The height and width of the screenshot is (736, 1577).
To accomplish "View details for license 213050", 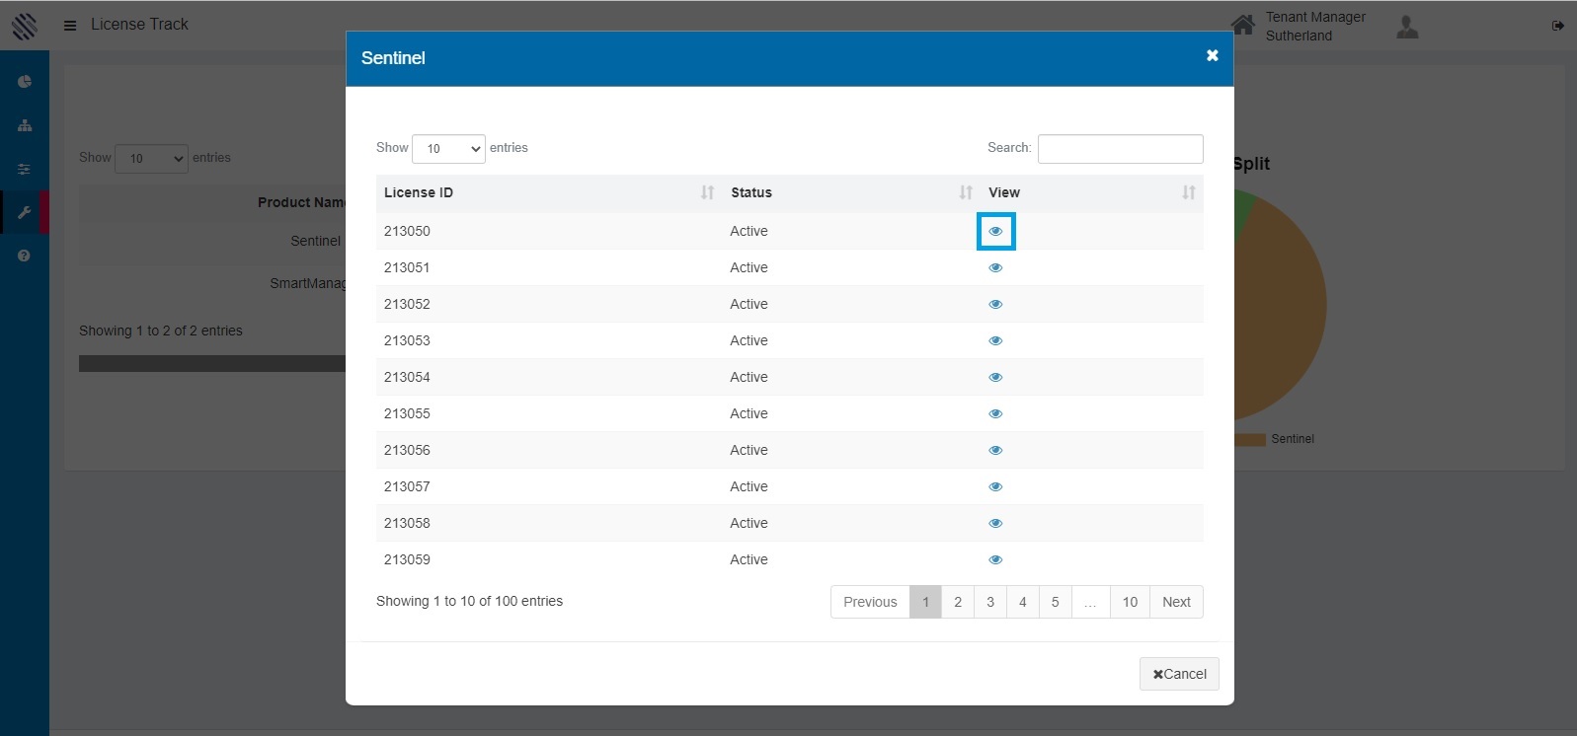I will coord(995,231).
